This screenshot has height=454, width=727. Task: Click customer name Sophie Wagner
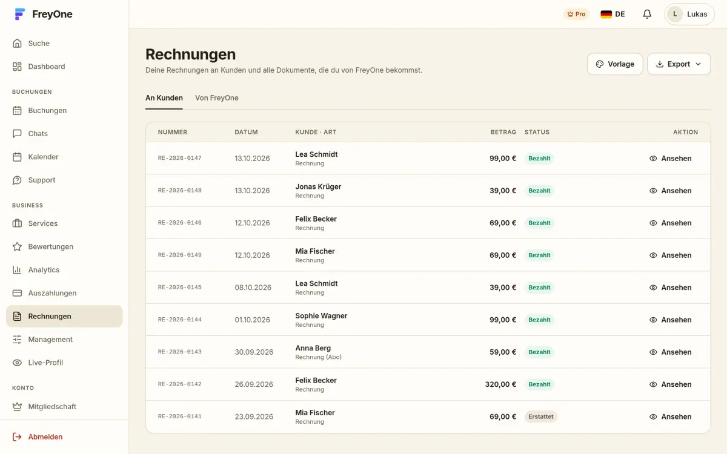[321, 316]
